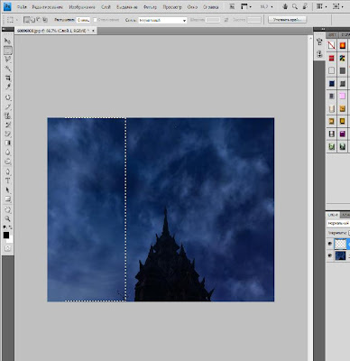Select the Pen tool
The image size is (350, 361).
click(x=8, y=171)
